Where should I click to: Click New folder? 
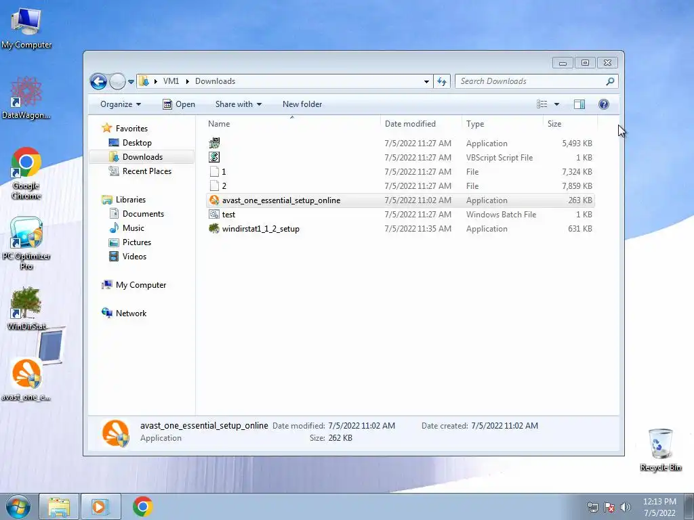coord(302,104)
